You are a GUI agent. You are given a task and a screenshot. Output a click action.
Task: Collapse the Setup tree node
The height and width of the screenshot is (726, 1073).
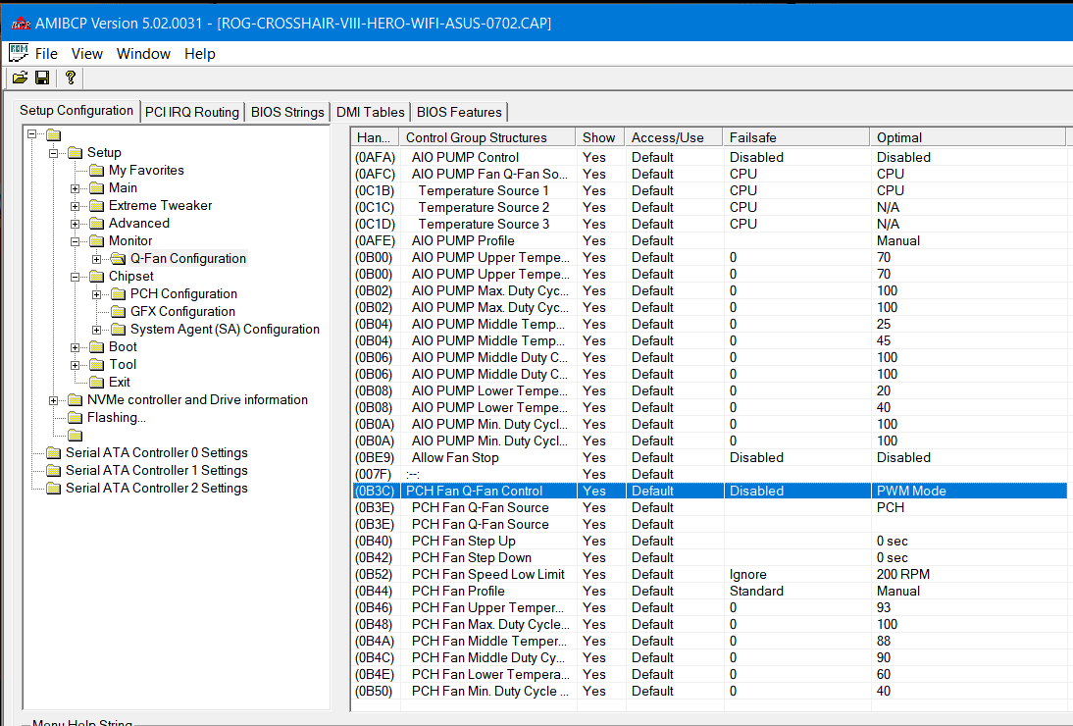click(x=53, y=153)
